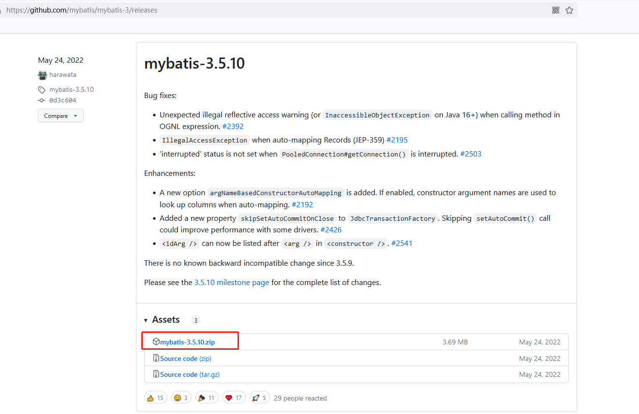Click the skipSetAutoCommitOnClose code text
Image resolution: width=639 pixels, height=414 pixels.
pos(287,218)
